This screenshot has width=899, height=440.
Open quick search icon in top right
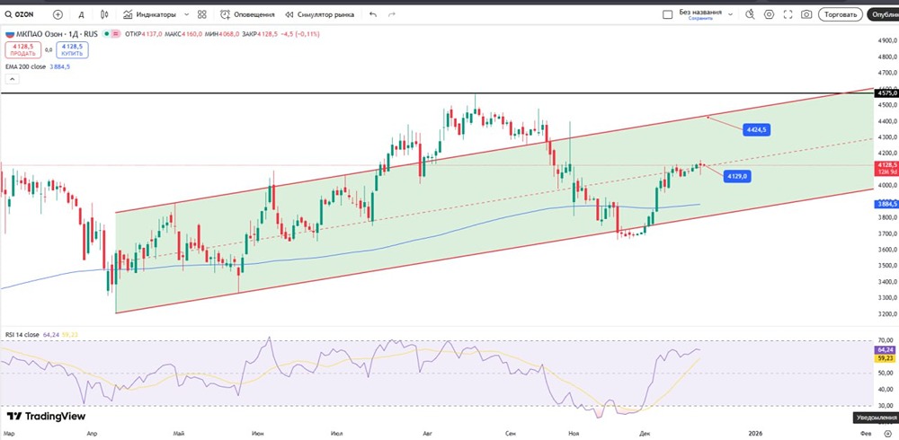click(x=748, y=14)
